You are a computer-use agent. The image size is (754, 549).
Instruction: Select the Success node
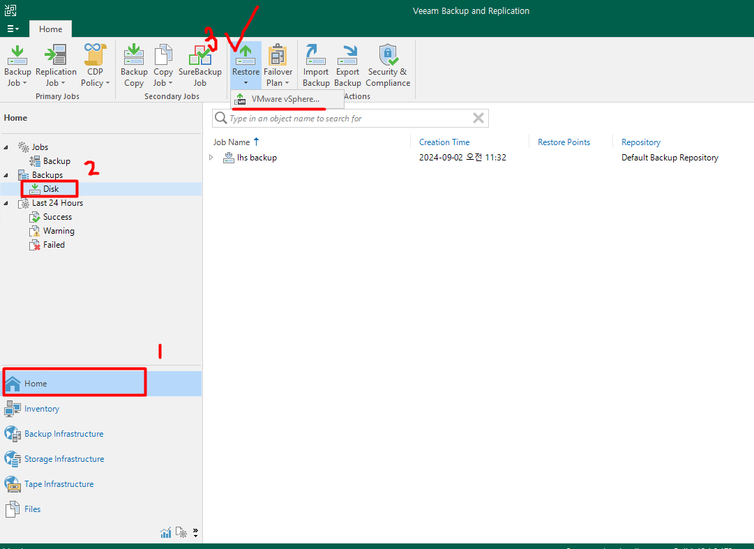pyautogui.click(x=50, y=217)
